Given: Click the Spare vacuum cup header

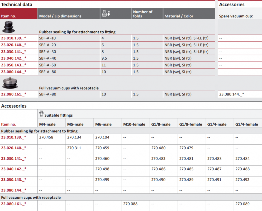Looking at the screenshot, I should (x=236, y=16).
